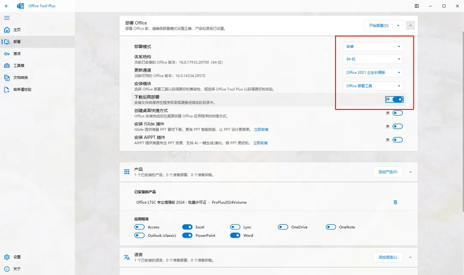Click the command panel icon in title bar
This screenshot has height=275, width=464.
[417, 6]
